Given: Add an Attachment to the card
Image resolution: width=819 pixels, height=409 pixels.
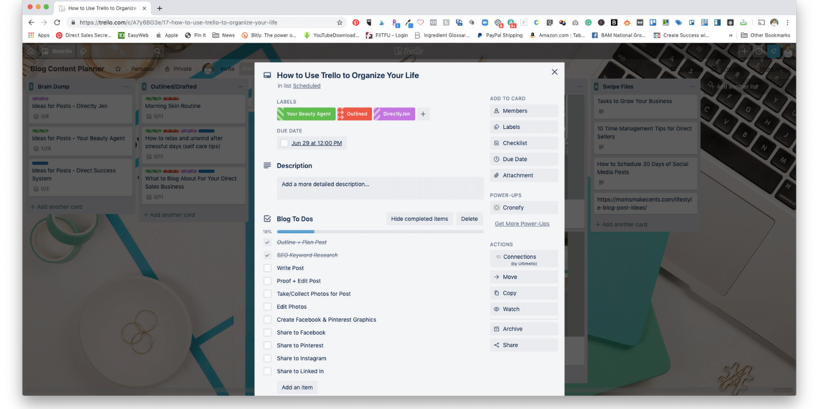Looking at the screenshot, I should coord(524,176).
